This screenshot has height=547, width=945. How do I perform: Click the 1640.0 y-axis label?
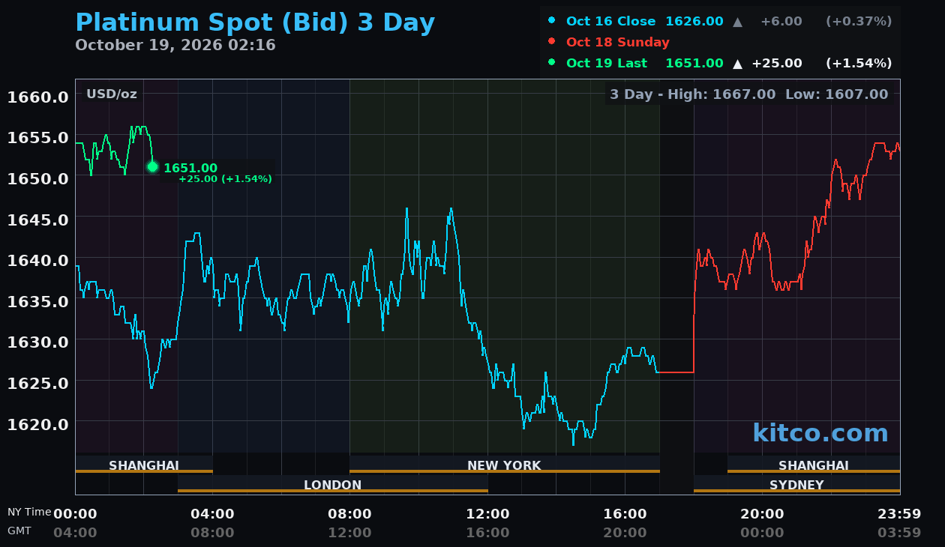click(37, 261)
